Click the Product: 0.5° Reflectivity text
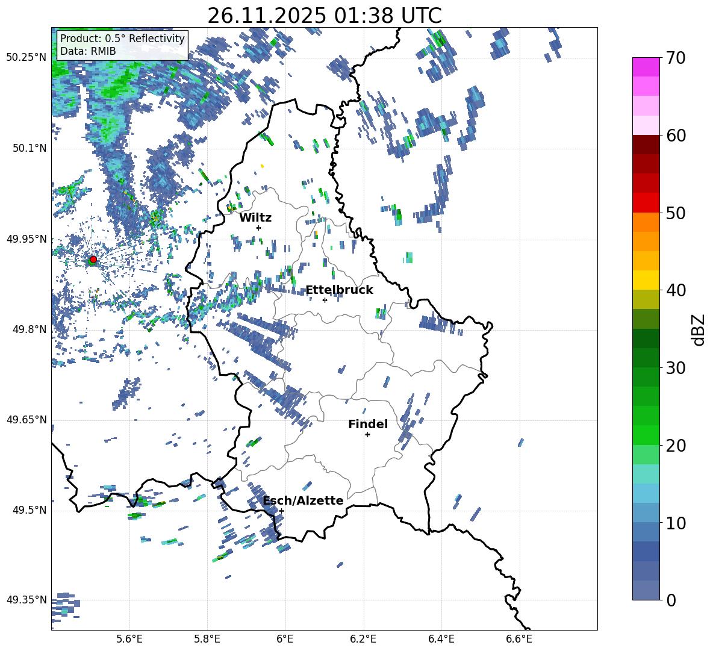The width and height of the screenshot is (713, 651). [x=122, y=38]
